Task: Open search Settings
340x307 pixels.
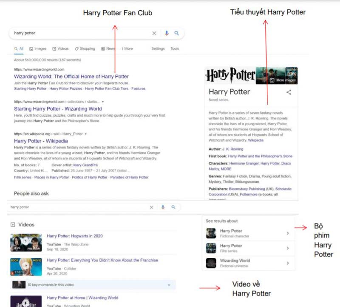Action: click(x=158, y=49)
